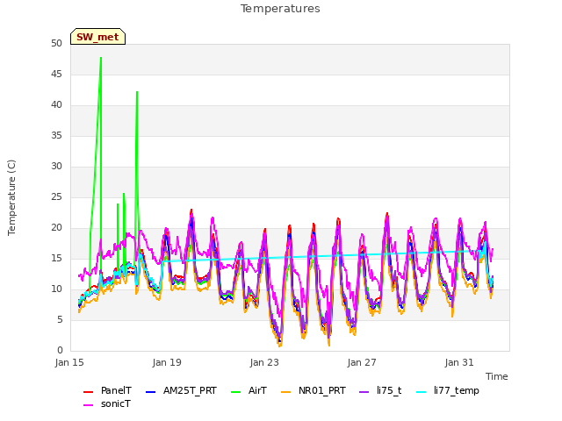Click the Jan 31 x-axis tick label

[x=459, y=362]
